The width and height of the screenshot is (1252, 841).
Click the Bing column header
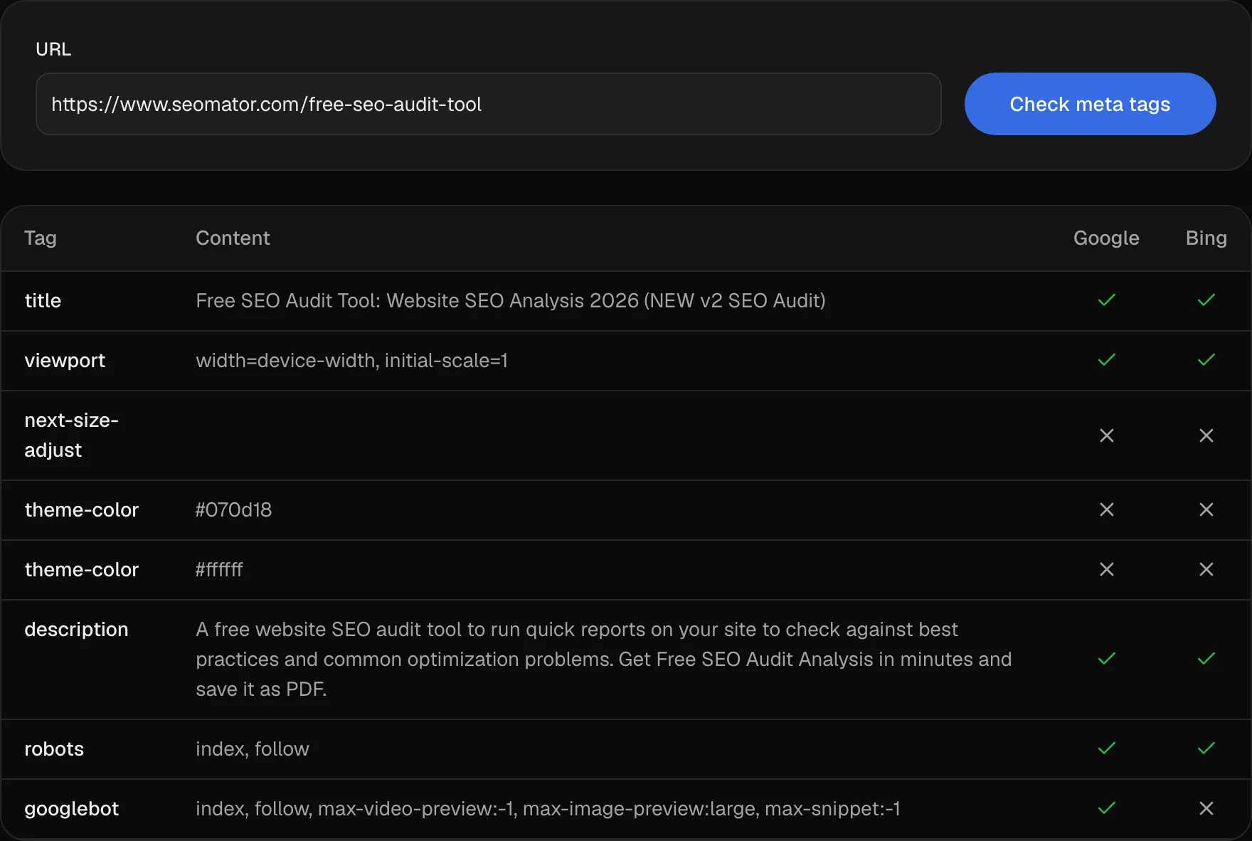[x=1206, y=238]
